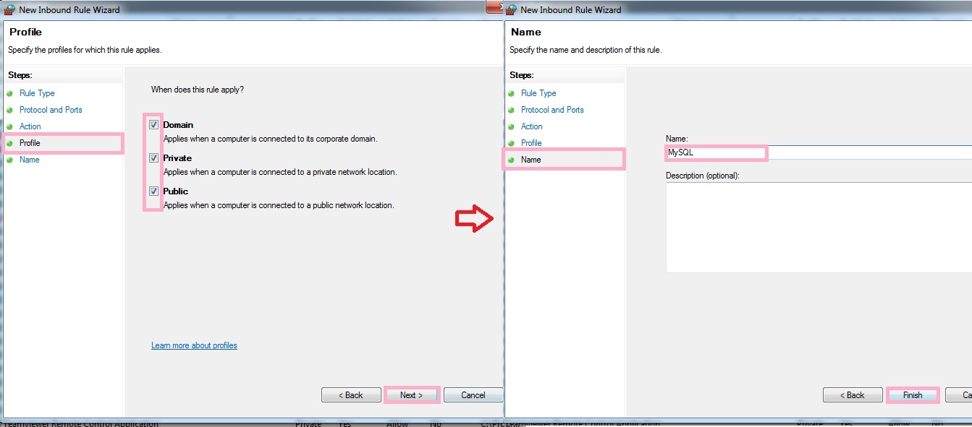Go to Rule Type step in left wizard
The image size is (972, 427).
tap(37, 93)
